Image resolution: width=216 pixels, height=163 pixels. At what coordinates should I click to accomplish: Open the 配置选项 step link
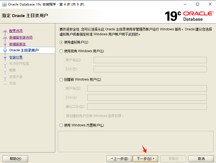16,31
